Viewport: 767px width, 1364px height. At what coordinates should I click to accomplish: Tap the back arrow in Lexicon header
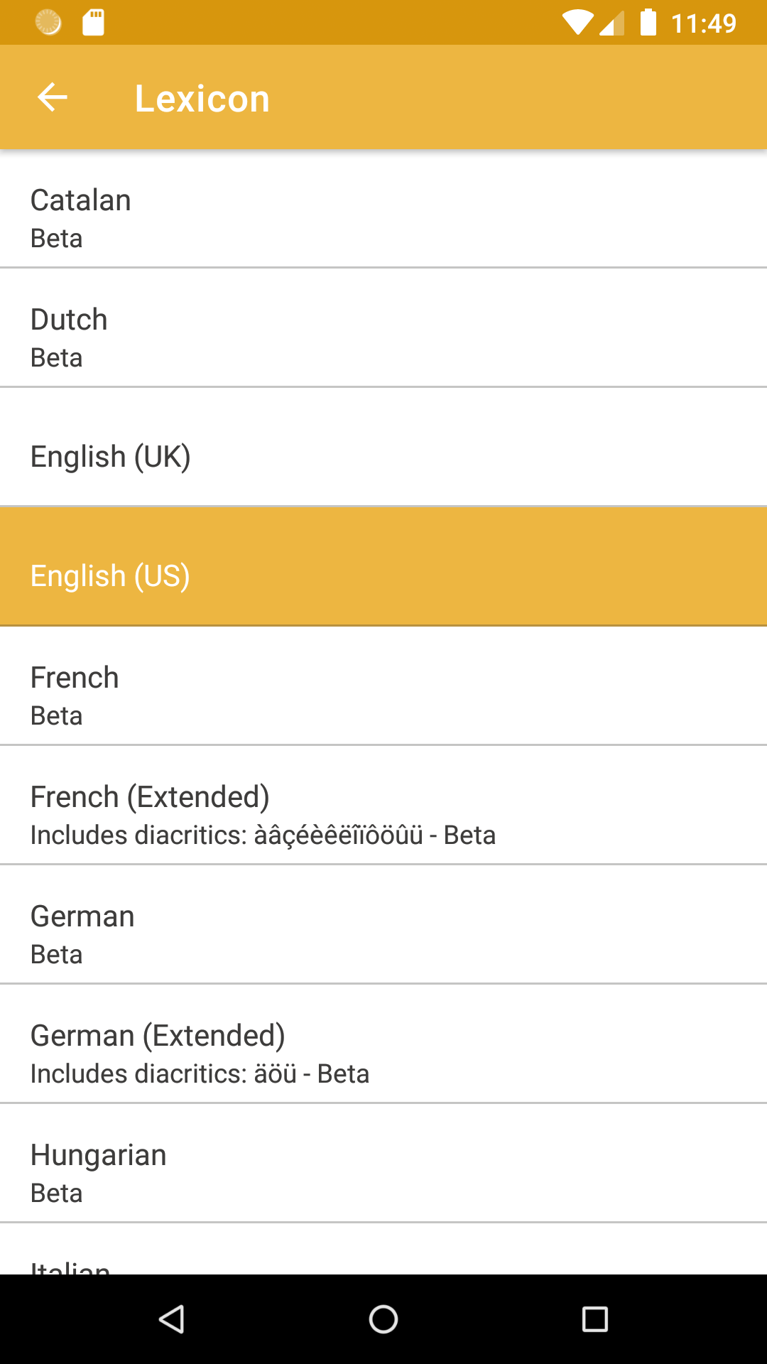click(x=53, y=97)
